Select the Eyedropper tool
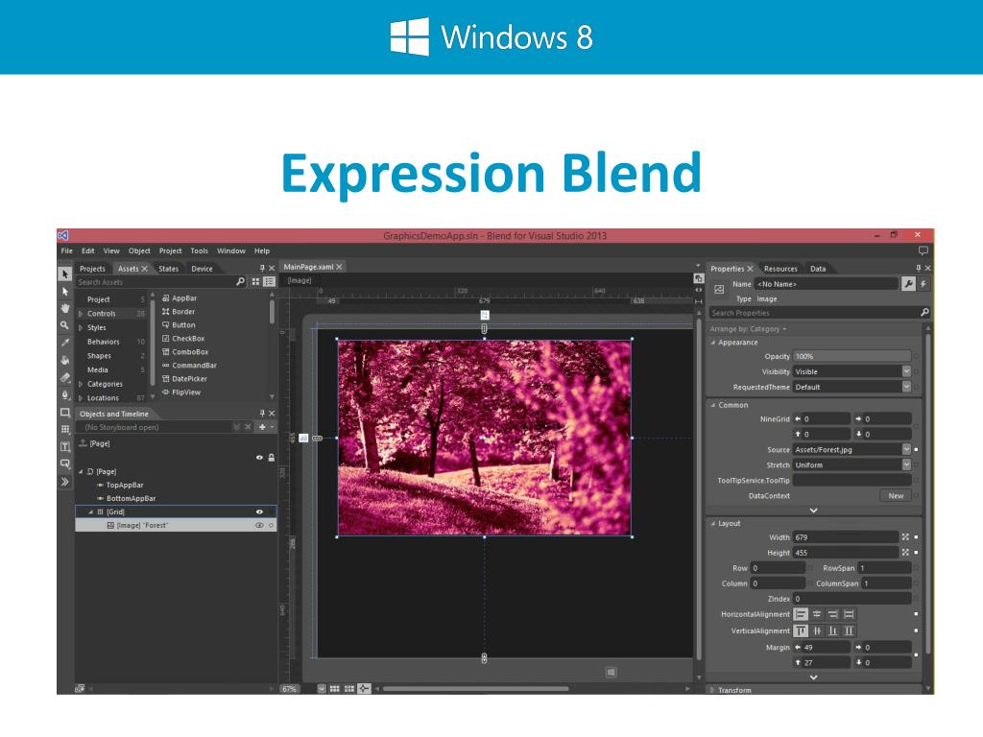 click(x=65, y=343)
